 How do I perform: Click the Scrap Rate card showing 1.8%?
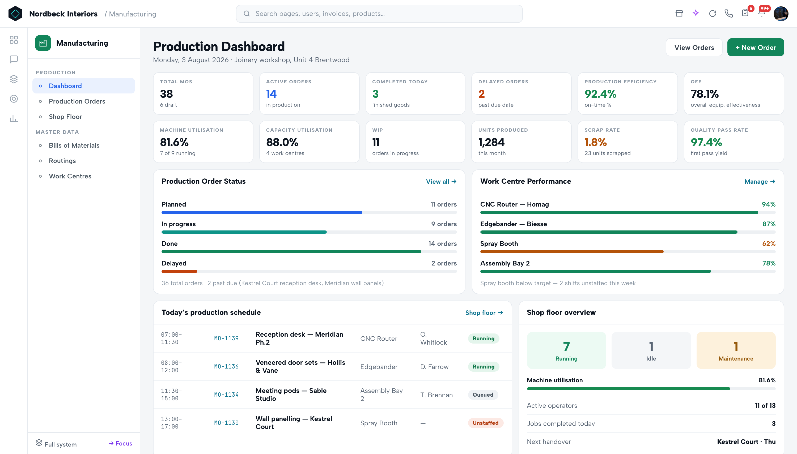click(x=628, y=142)
